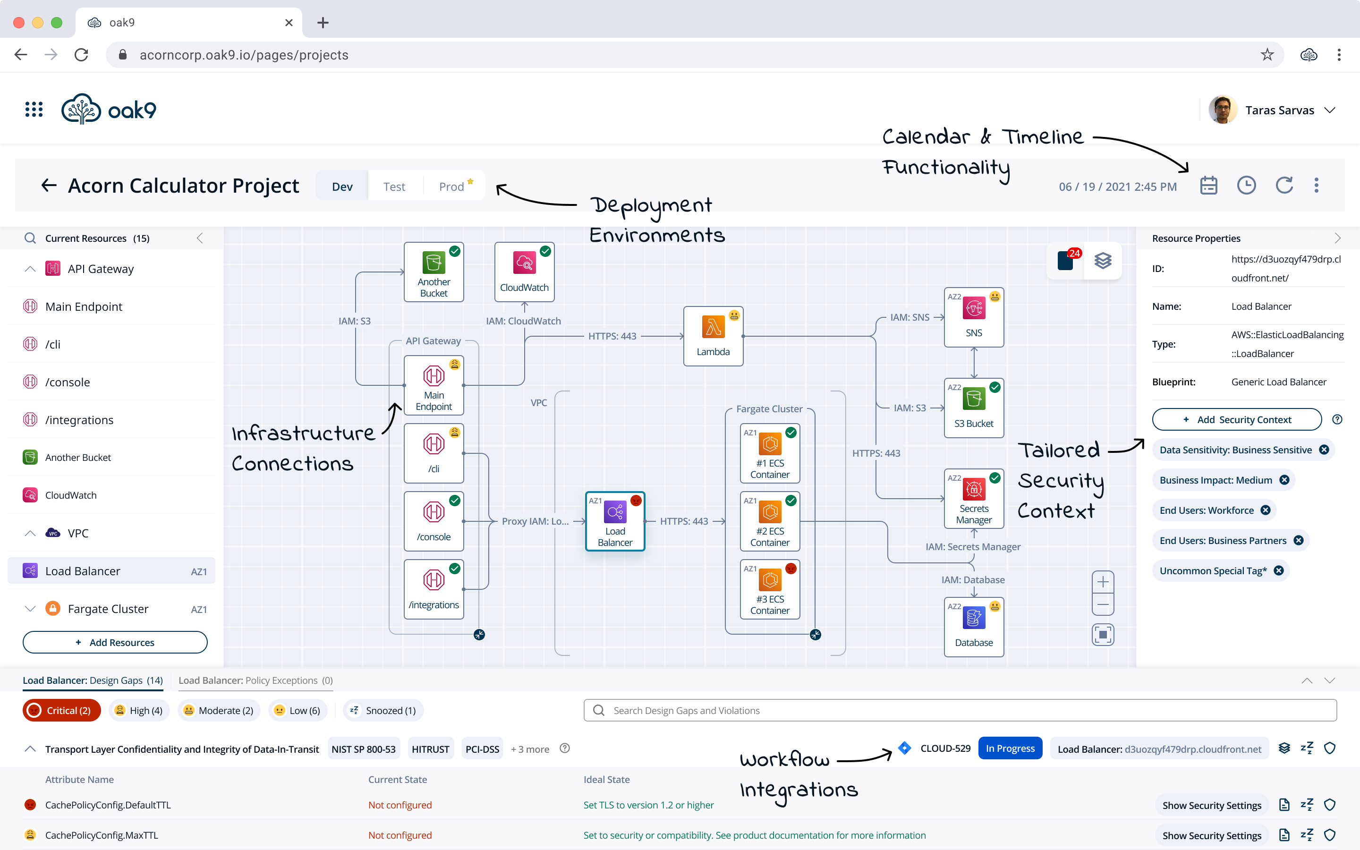
Task: Click the Add Security Context help icon
Action: (x=1337, y=419)
